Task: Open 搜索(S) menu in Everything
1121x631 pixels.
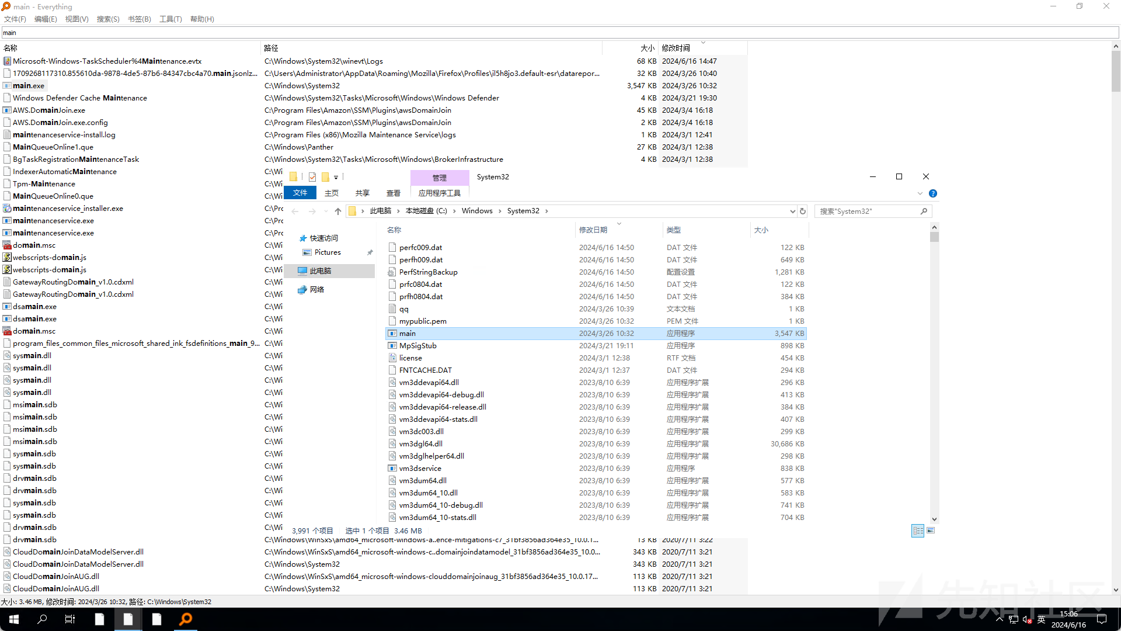Action: tap(108, 19)
